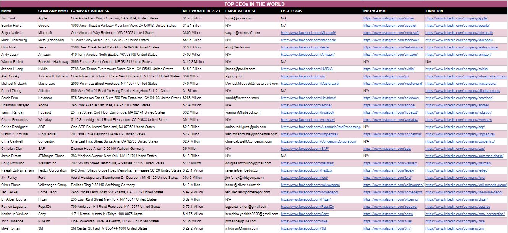Open Adobe's Facebook page link
The width and height of the screenshot is (508, 233).
tap(306, 105)
